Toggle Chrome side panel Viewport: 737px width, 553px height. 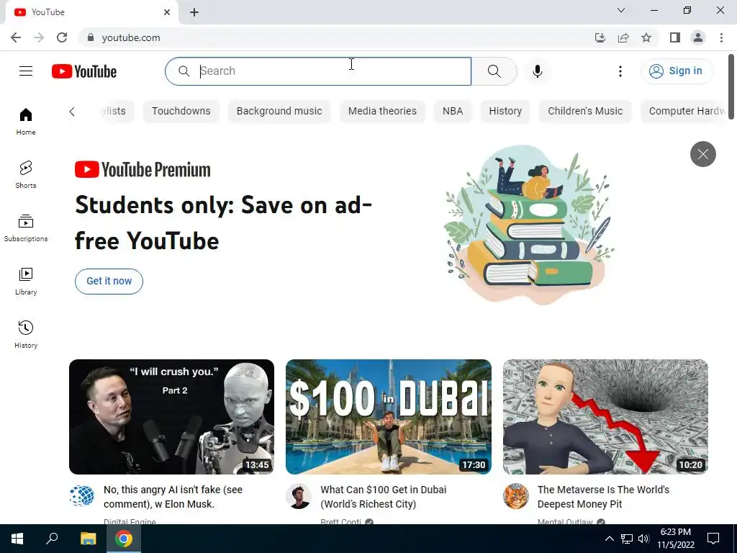pyautogui.click(x=675, y=37)
